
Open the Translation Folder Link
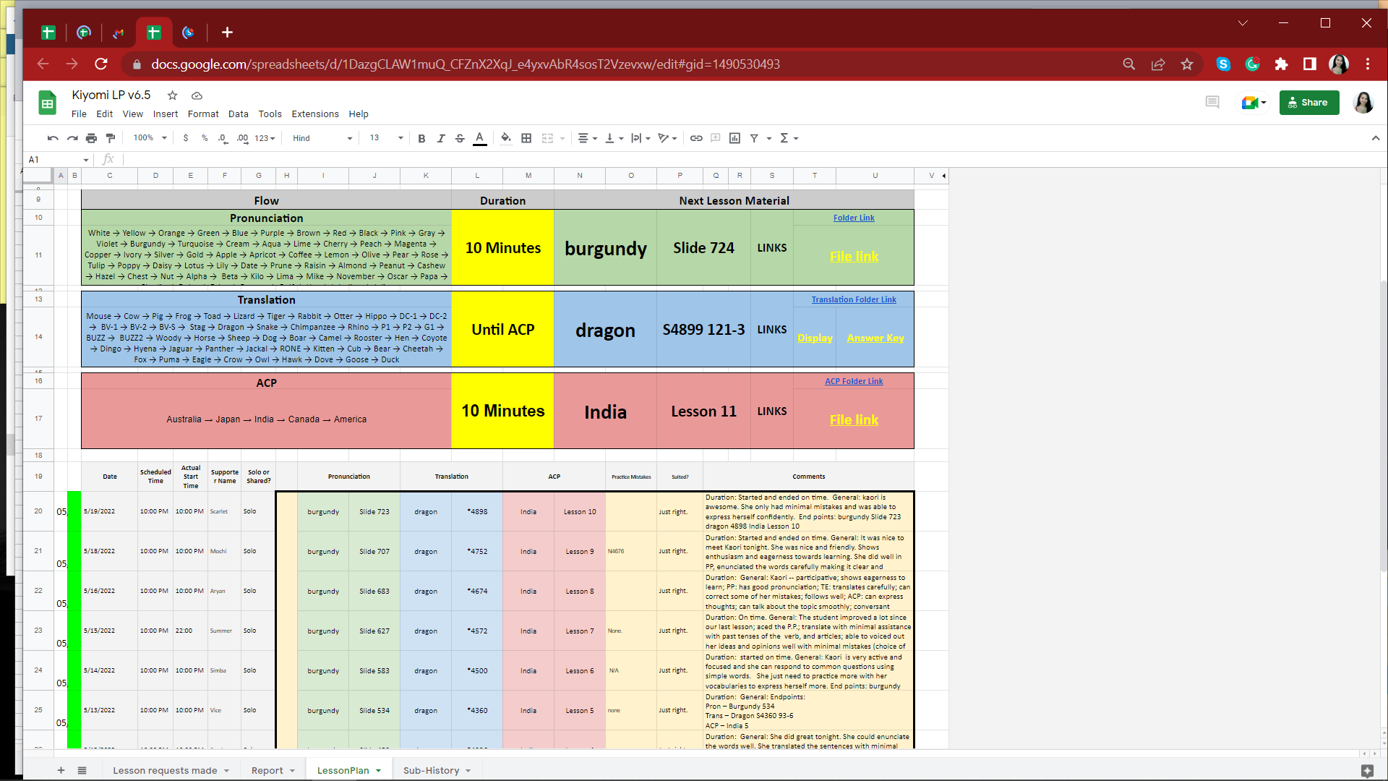point(854,299)
